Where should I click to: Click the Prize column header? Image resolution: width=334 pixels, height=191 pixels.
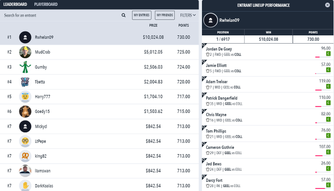pyautogui.click(x=153, y=26)
